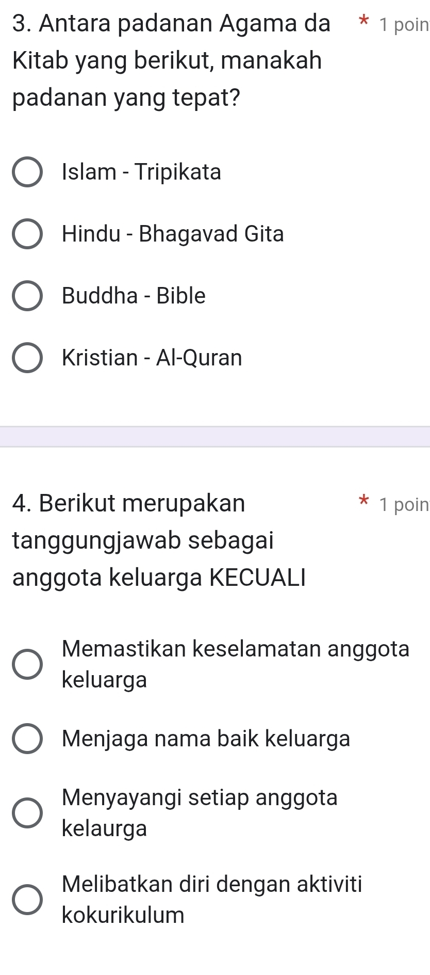Click the 'Memastikan keselamatan anggota keluarga' text
Image resolution: width=430 pixels, height=975 pixels.
[x=235, y=664]
